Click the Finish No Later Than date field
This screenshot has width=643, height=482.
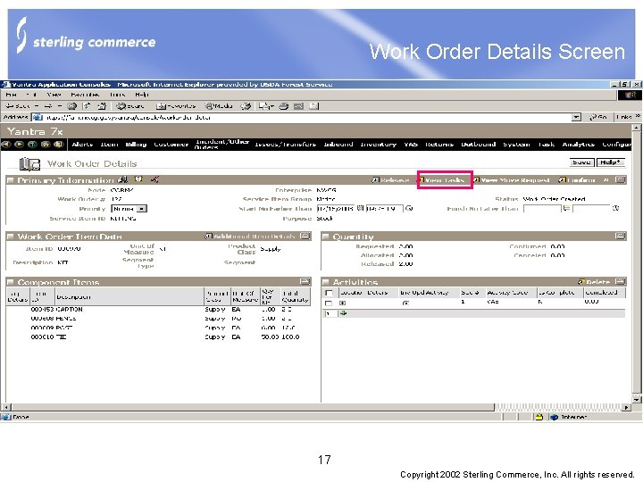click(542, 209)
